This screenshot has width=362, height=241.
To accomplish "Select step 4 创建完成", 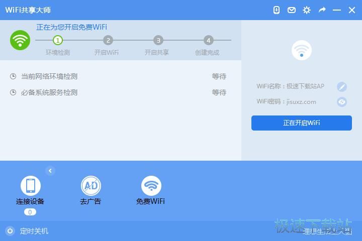I will point(209,40).
